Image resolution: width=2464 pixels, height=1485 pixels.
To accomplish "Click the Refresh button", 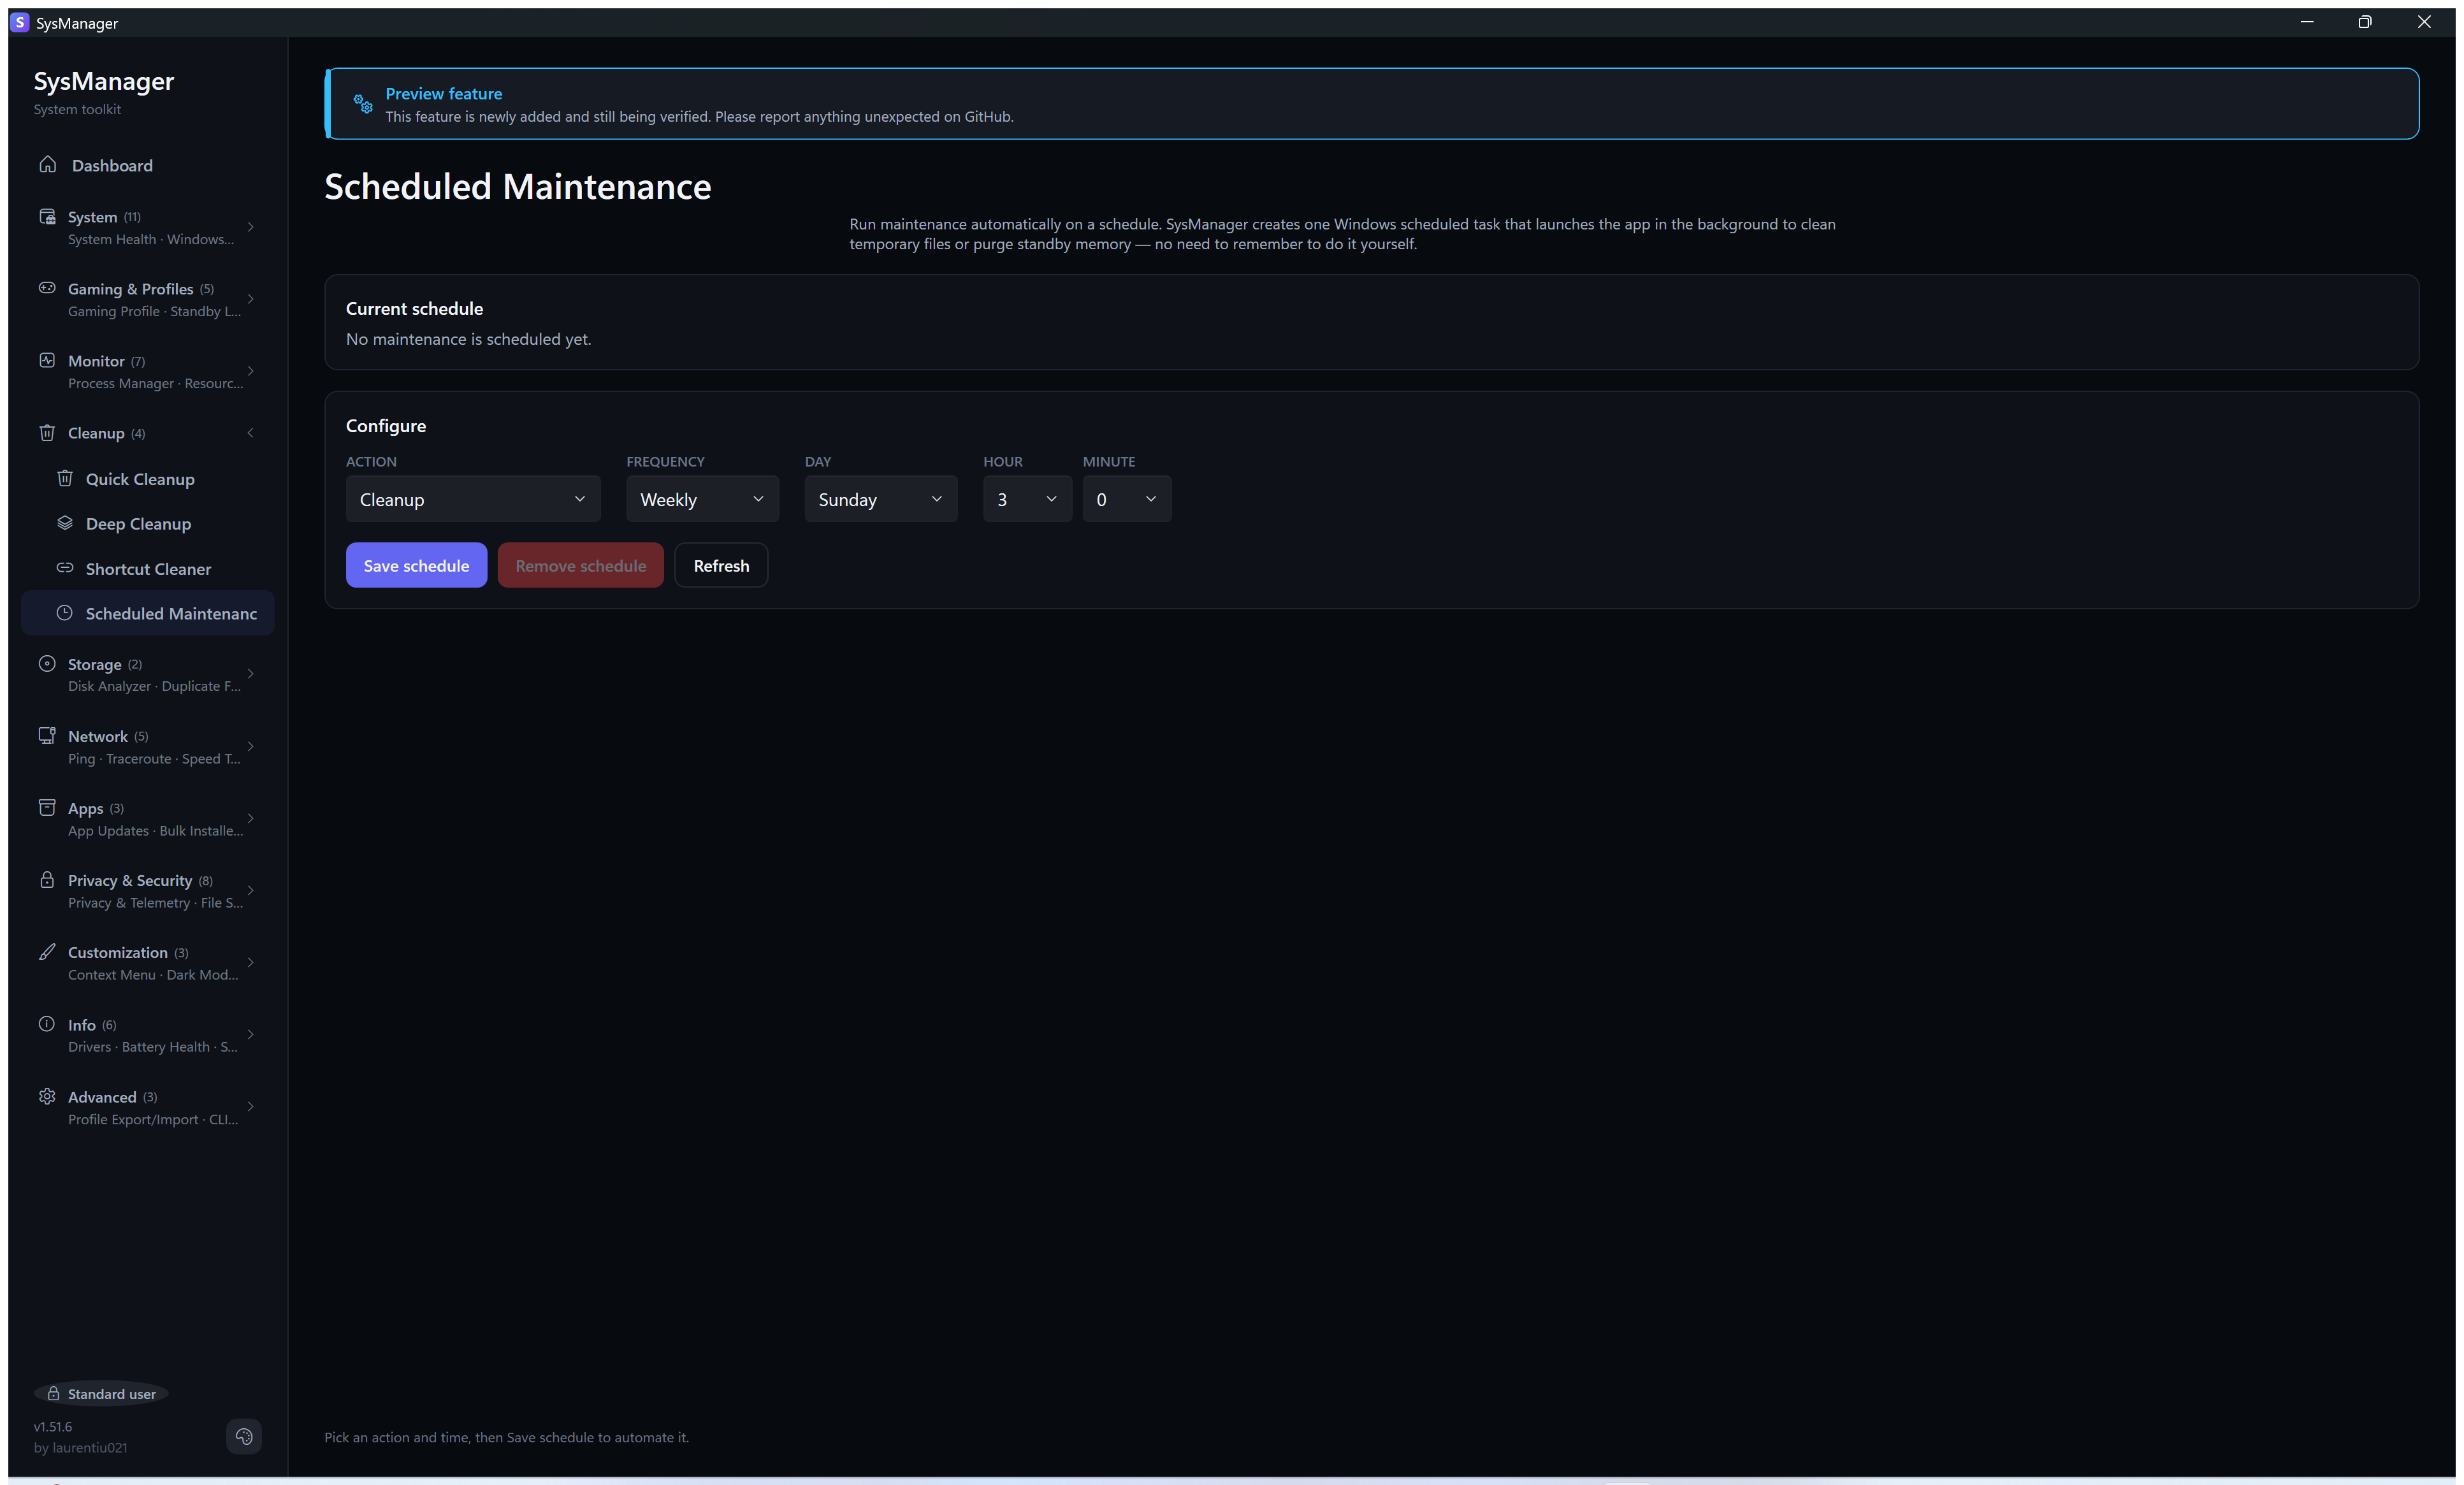I will click(721, 565).
